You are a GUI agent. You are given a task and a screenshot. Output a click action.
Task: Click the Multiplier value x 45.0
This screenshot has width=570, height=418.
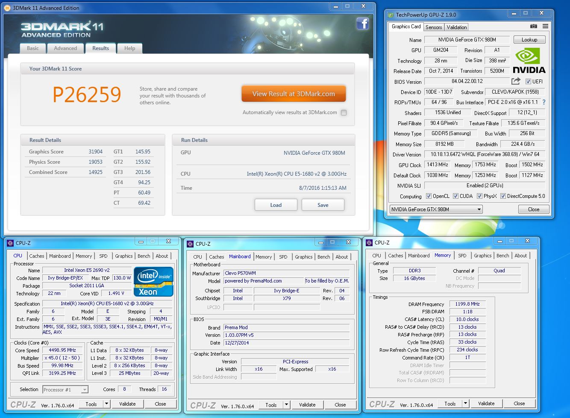(x=63, y=358)
